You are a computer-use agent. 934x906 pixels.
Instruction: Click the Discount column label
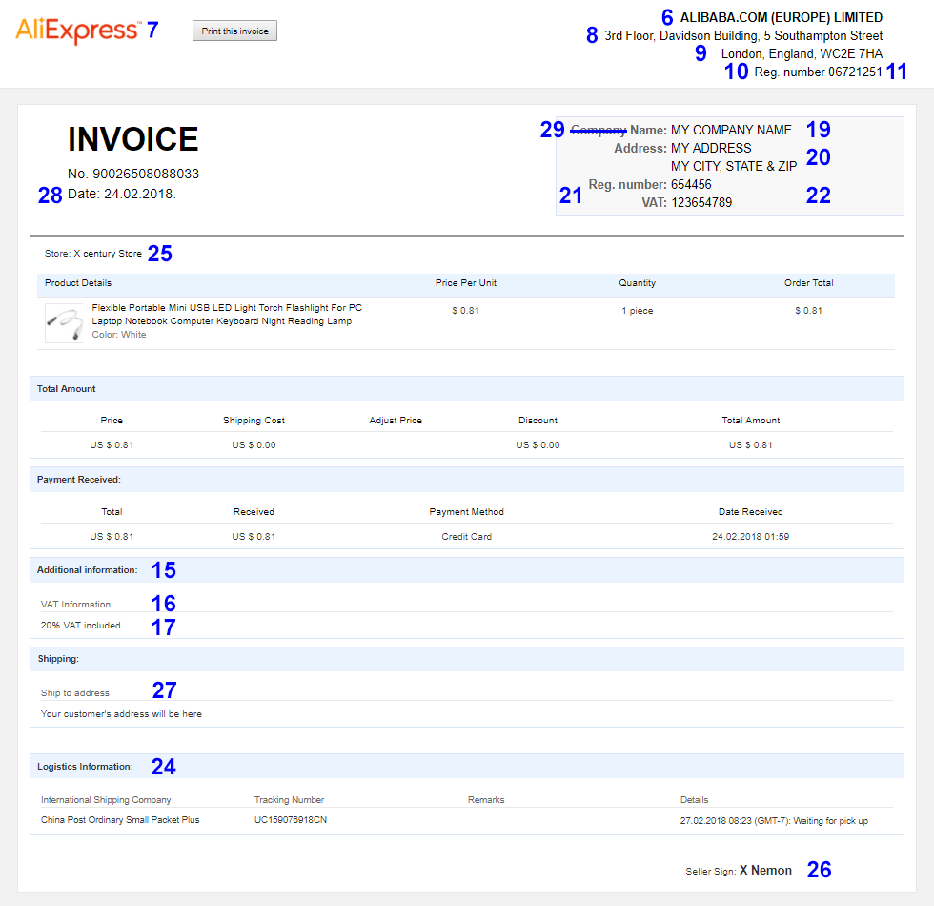(x=538, y=421)
